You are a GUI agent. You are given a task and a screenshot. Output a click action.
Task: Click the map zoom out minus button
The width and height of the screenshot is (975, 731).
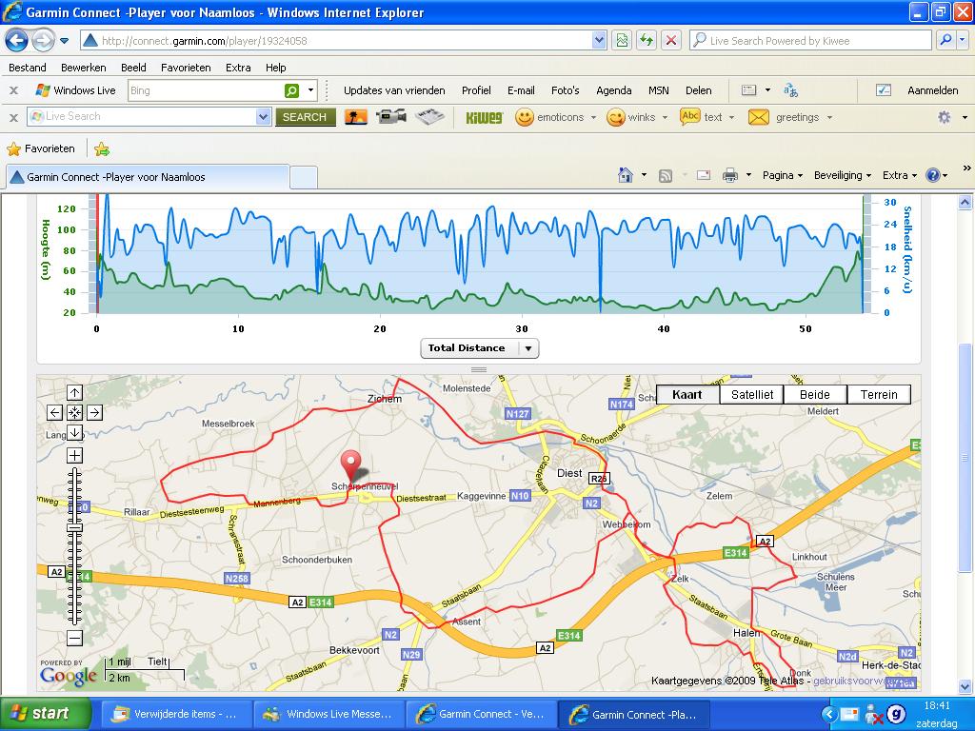tap(74, 638)
